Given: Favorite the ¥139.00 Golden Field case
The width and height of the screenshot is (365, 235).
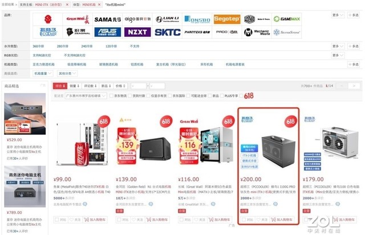Looking at the screenshot, I should click(137, 220).
